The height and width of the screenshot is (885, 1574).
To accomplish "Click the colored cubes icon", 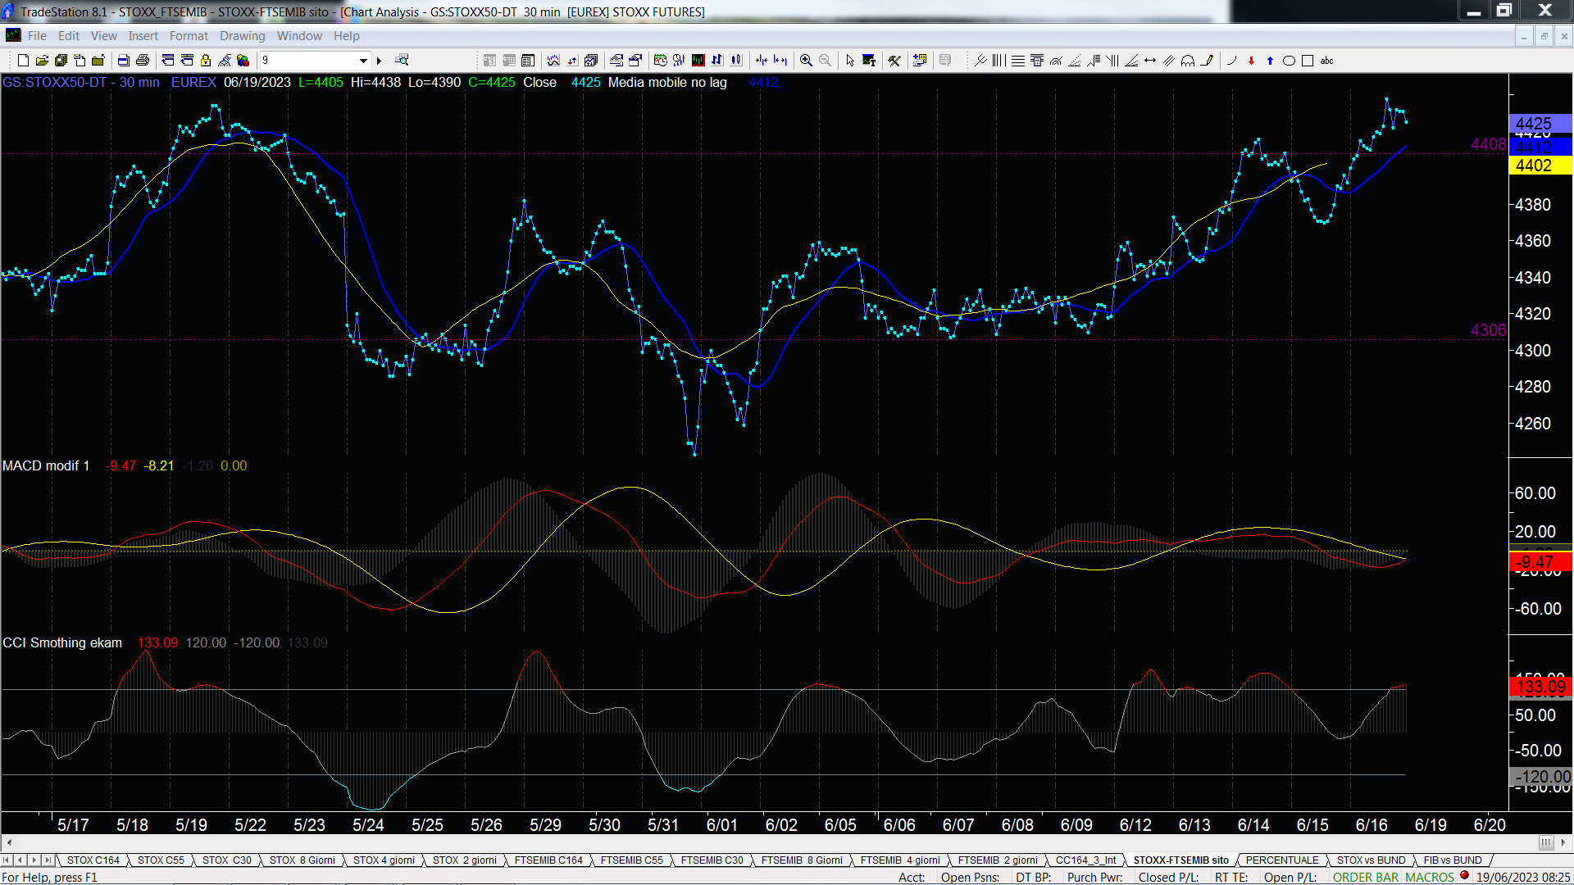I will click(x=243, y=61).
